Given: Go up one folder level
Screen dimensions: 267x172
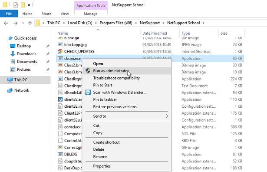Looking at the screenshot, I should click(30, 23).
